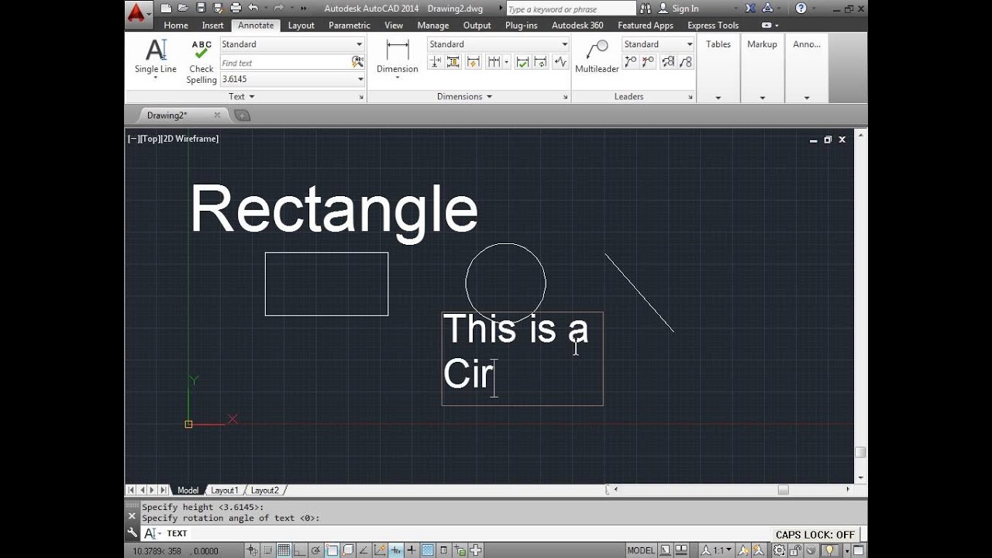Expand the Dimensions panel title arrow
The width and height of the screenshot is (992, 558).
pos(488,97)
